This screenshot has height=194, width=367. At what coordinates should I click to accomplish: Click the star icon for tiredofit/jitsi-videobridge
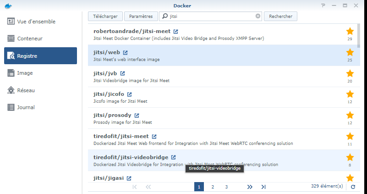pyautogui.click(x=350, y=157)
